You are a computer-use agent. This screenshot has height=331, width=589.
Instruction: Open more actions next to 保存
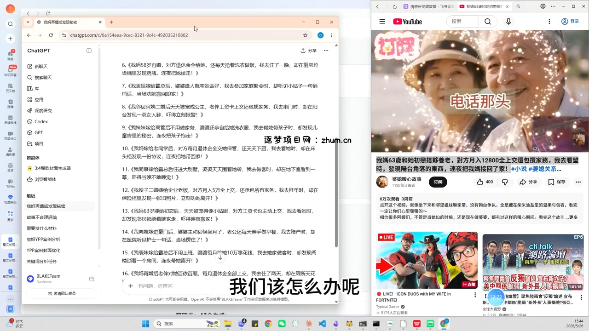pos(578,182)
